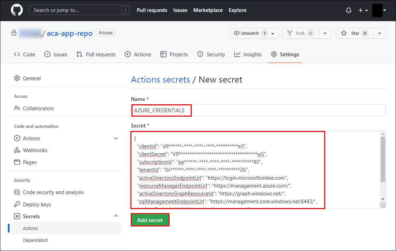This screenshot has height=251, width=396.
Task: Go back to Actions secrets breadcrumb
Action: click(160, 79)
